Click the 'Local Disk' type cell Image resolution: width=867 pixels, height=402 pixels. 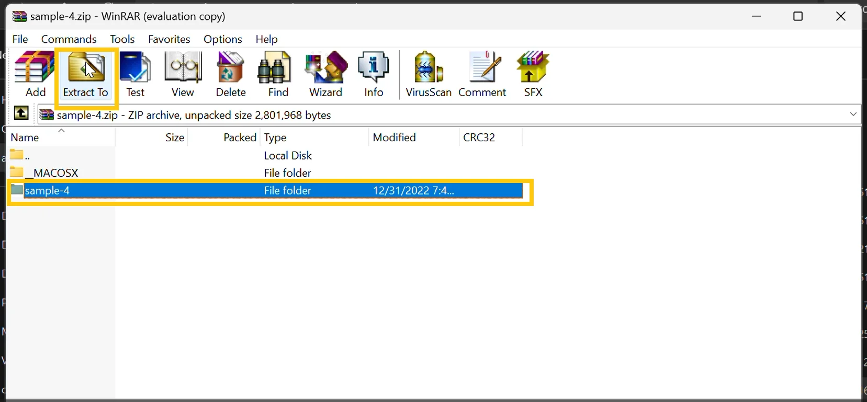(x=288, y=155)
